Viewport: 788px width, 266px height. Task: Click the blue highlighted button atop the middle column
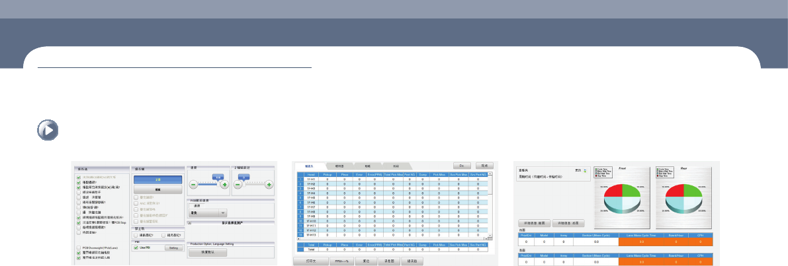(x=158, y=180)
